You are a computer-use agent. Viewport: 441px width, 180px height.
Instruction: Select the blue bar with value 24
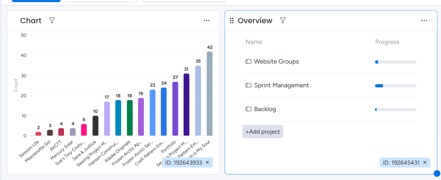pyautogui.click(x=164, y=112)
